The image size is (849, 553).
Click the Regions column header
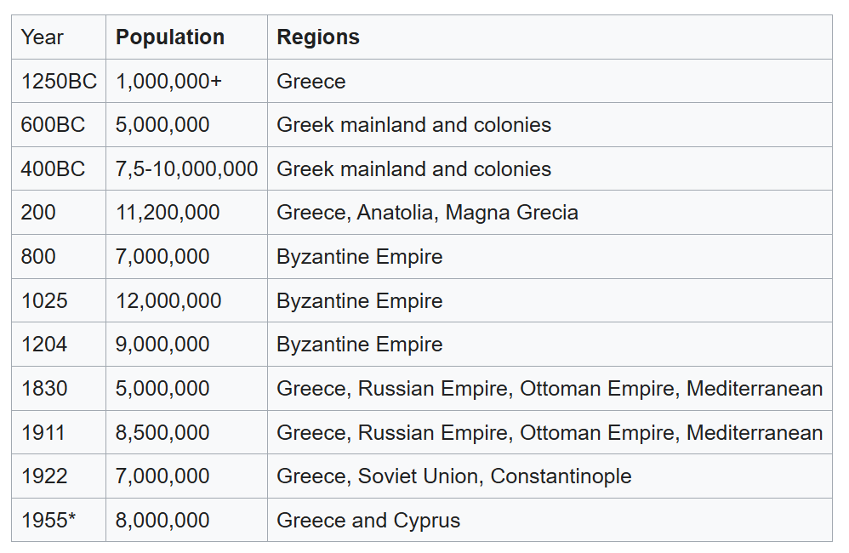tap(318, 37)
